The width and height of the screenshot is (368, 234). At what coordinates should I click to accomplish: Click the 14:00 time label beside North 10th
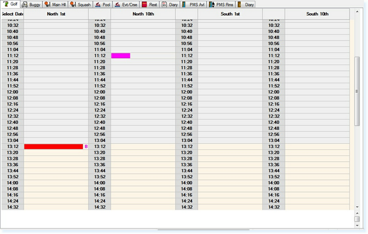(x=100, y=183)
